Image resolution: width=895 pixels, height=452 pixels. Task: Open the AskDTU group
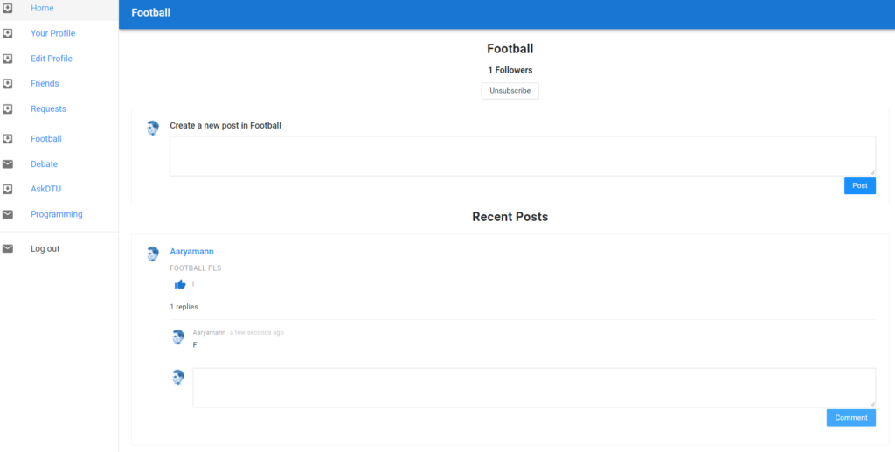[45, 189]
